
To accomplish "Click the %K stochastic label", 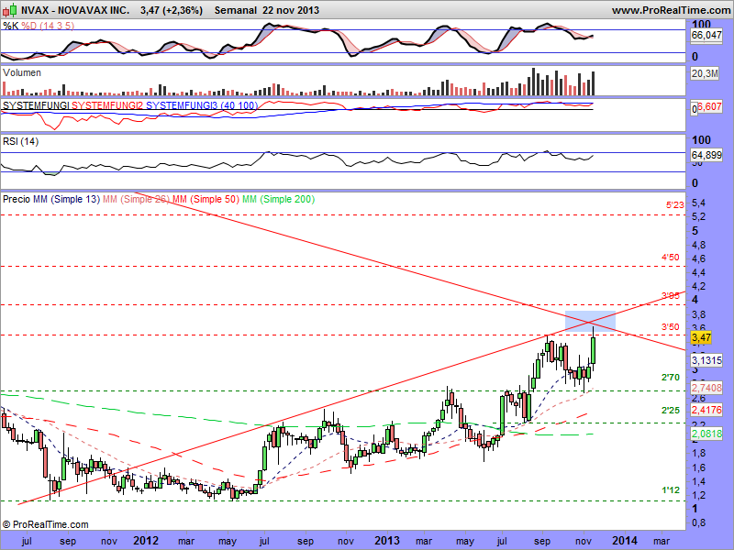I will [x=10, y=26].
